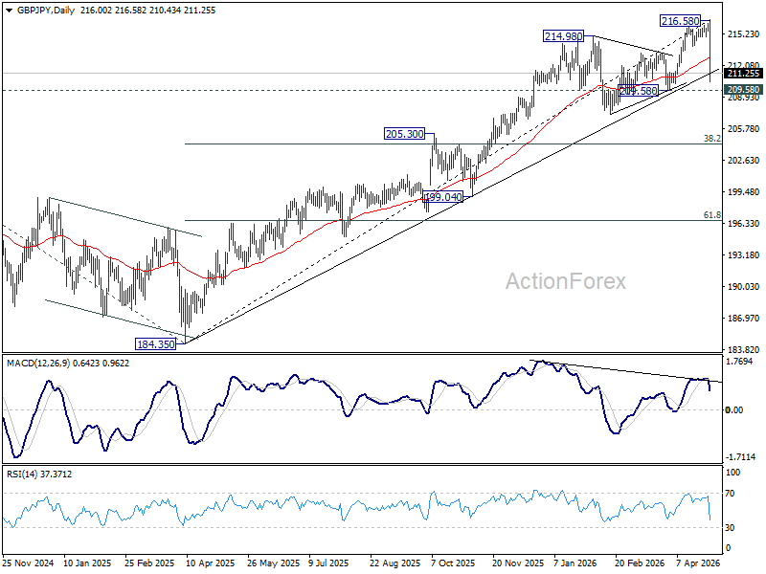Click the 196.330 price axis value
Image resolution: width=766 pixels, height=574 pixels.
pyautogui.click(x=744, y=224)
